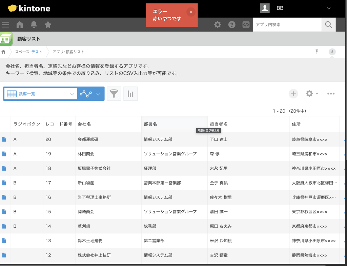Add a new record with plus button
Screen dimensions: 347x266
pos(293,94)
